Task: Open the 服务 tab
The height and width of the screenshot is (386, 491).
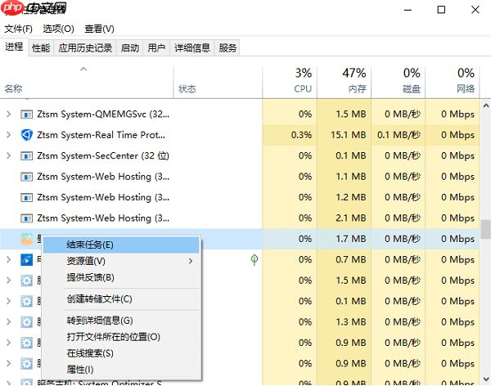Action: pos(227,48)
